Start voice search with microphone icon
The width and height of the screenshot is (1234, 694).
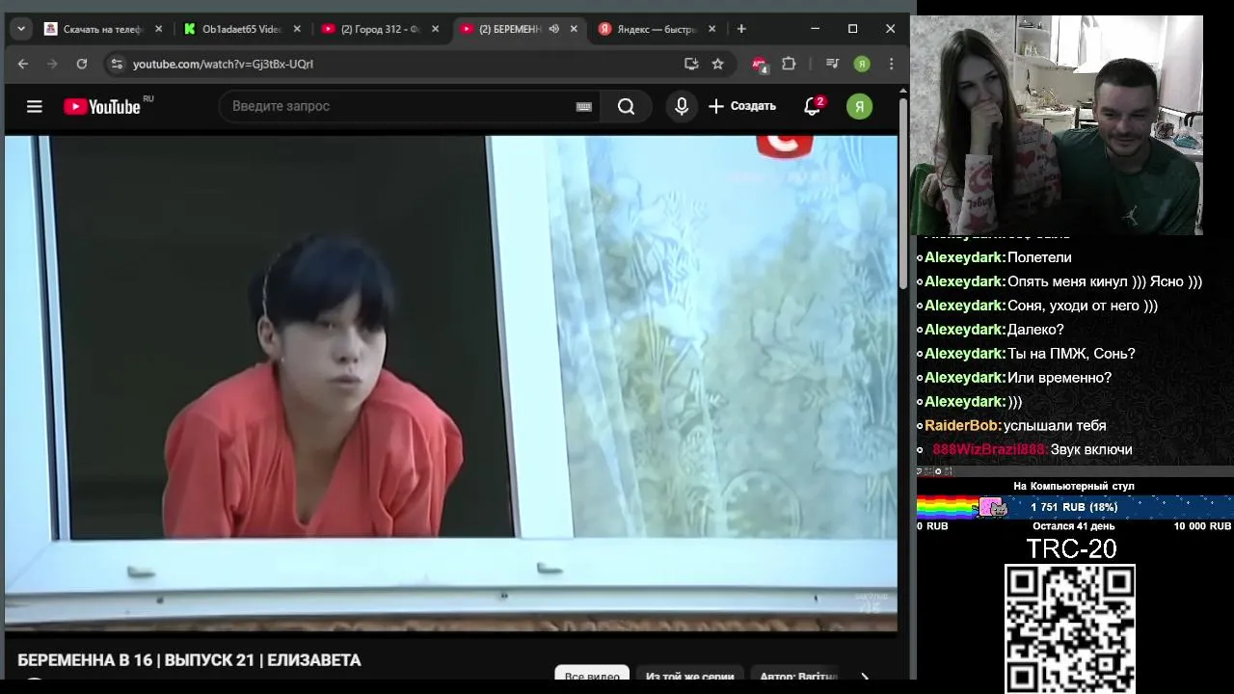coord(682,106)
